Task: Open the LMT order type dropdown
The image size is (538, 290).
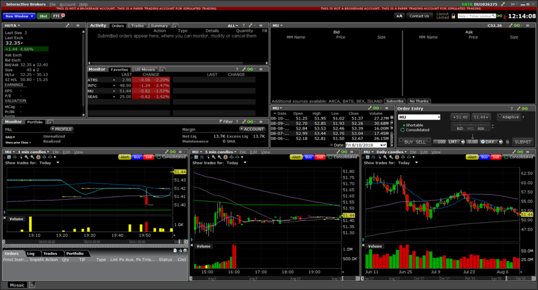Action: 463,142
